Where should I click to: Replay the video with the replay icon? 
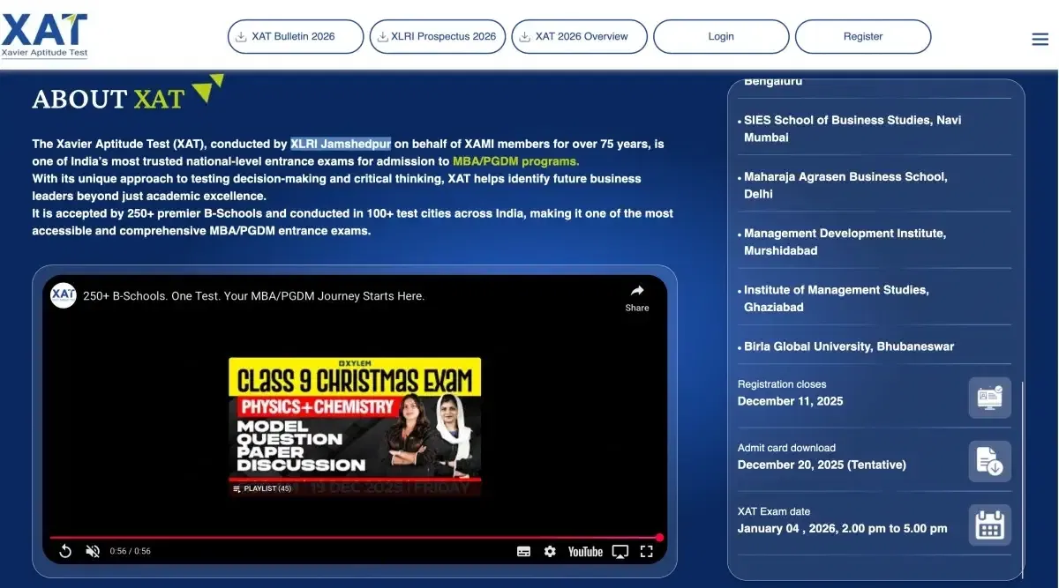pyautogui.click(x=65, y=551)
